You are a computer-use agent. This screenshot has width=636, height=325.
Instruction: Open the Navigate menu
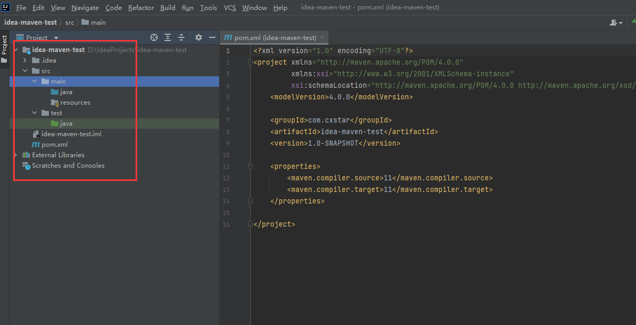85,7
